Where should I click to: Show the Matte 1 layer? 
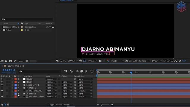(2, 94)
